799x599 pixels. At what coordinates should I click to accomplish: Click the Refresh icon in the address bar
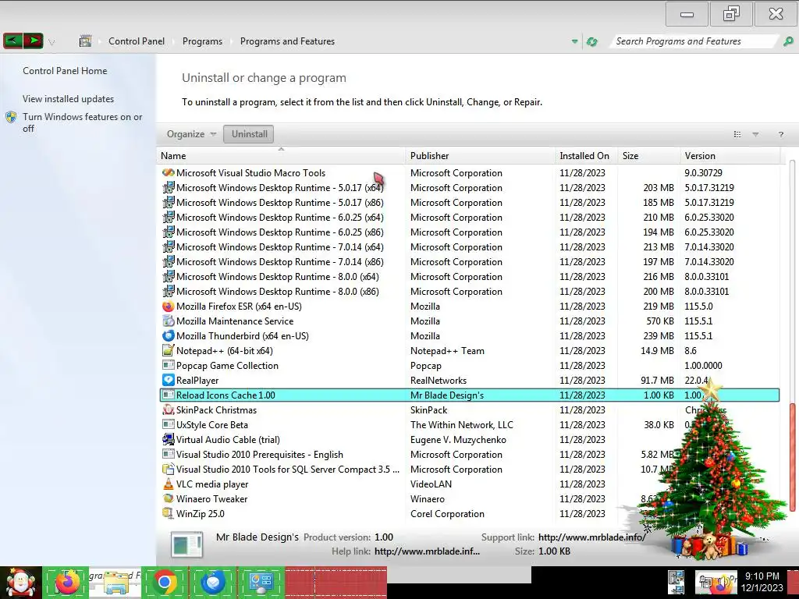pyautogui.click(x=591, y=42)
